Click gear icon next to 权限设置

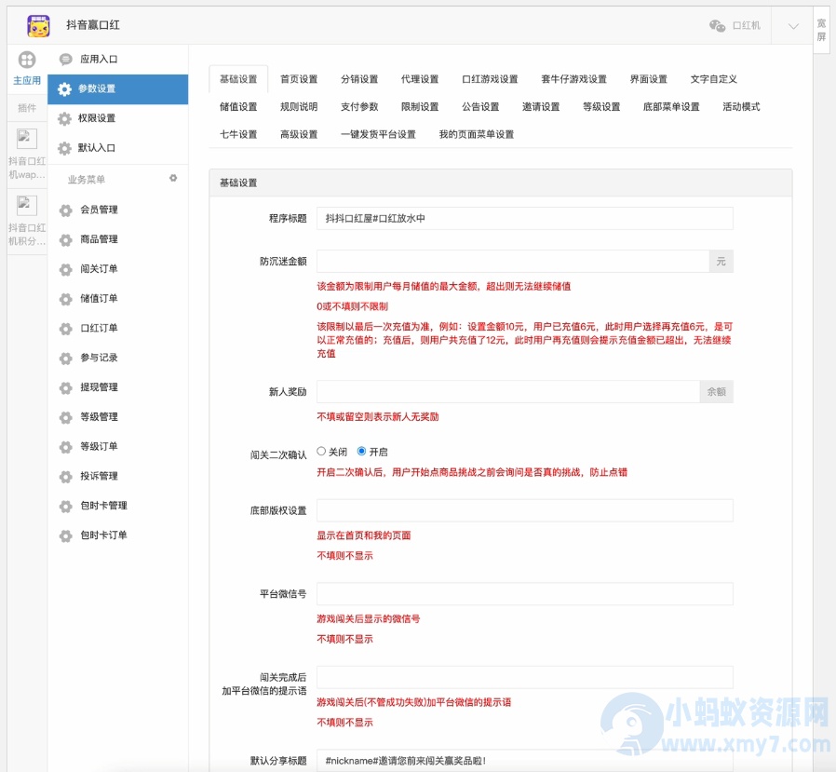coord(64,118)
